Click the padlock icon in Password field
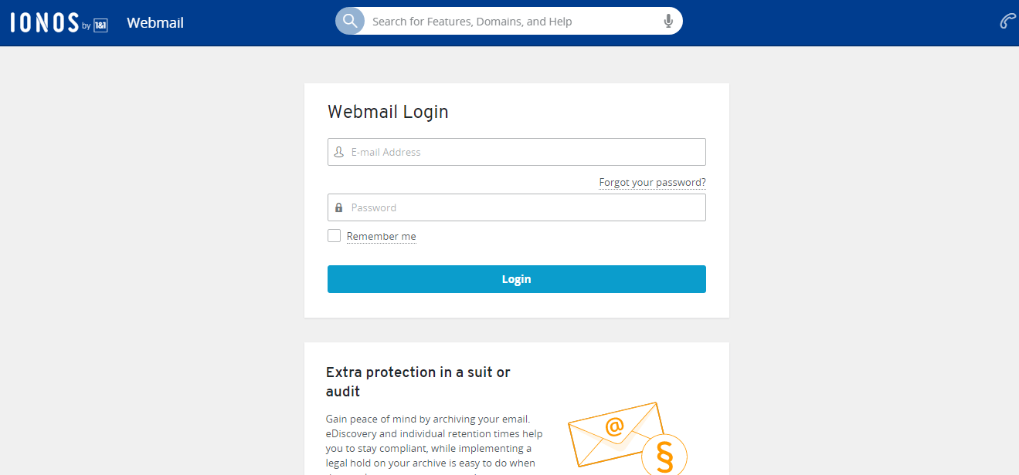Screen dimensions: 1019x475 [338, 208]
